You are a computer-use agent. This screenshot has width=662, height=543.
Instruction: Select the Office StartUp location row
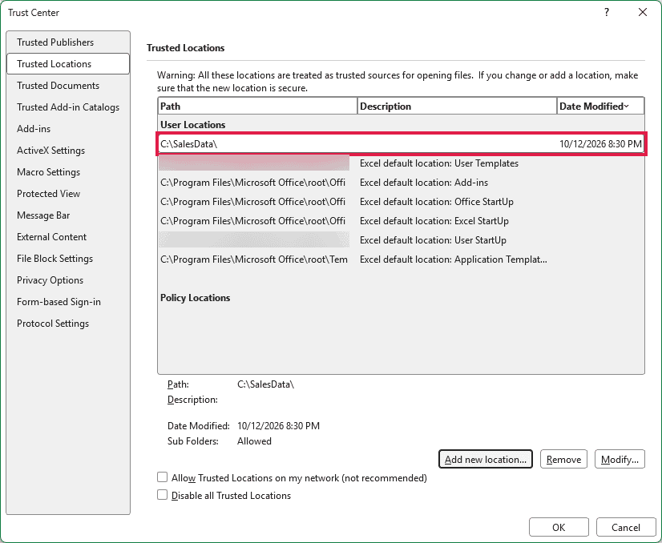(x=401, y=202)
